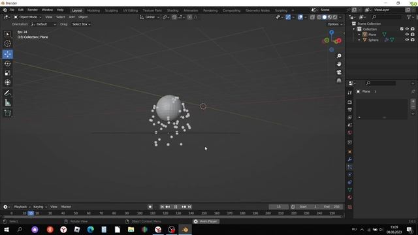The height and width of the screenshot is (235, 418).
Task: Open the Options dropdown in viewport
Action: click(x=335, y=24)
